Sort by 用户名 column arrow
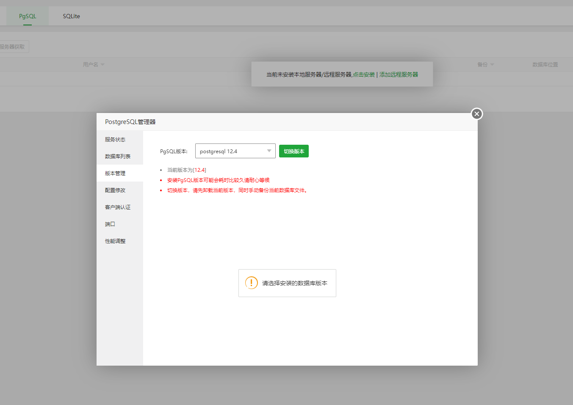 [102, 65]
